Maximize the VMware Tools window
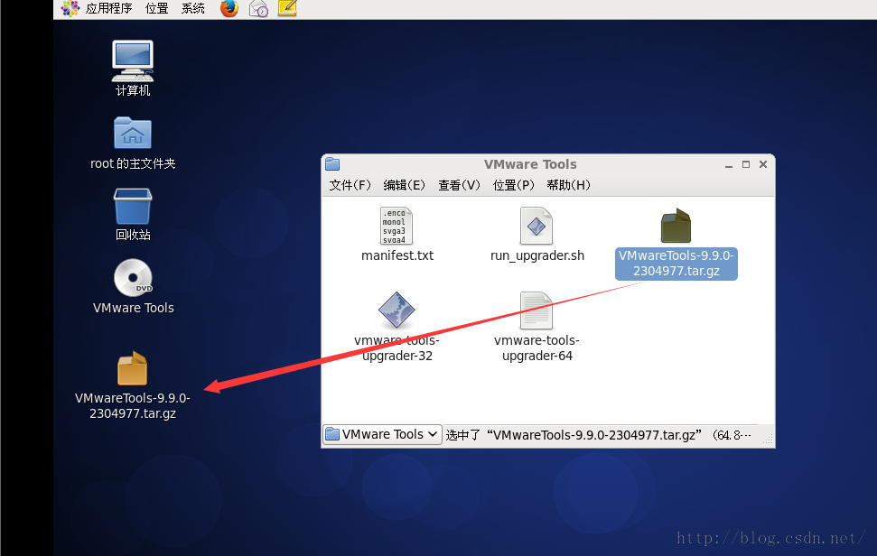The width and height of the screenshot is (877, 556). click(745, 164)
